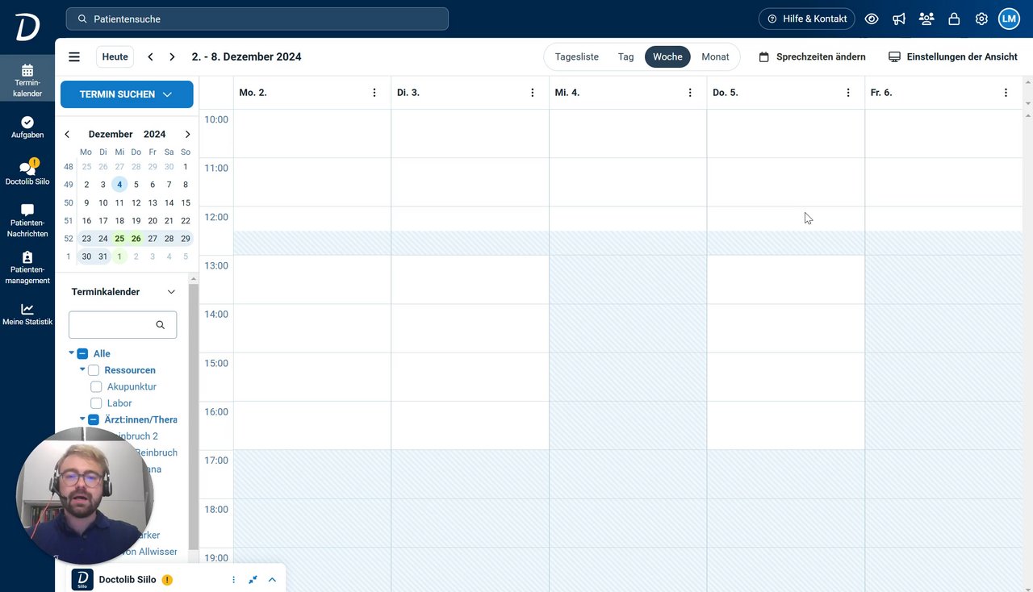Collapse the Ressourcen tree arrow
The image size is (1033, 592).
pyautogui.click(x=82, y=369)
